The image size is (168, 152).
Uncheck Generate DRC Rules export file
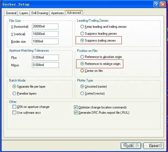(76, 113)
